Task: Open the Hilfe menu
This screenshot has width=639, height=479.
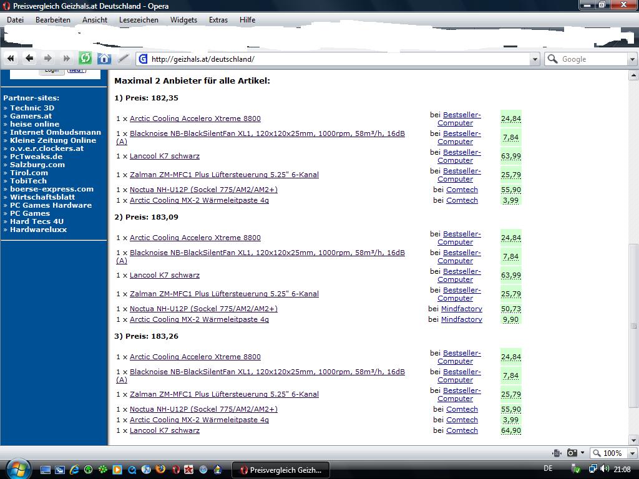Action: [247, 19]
